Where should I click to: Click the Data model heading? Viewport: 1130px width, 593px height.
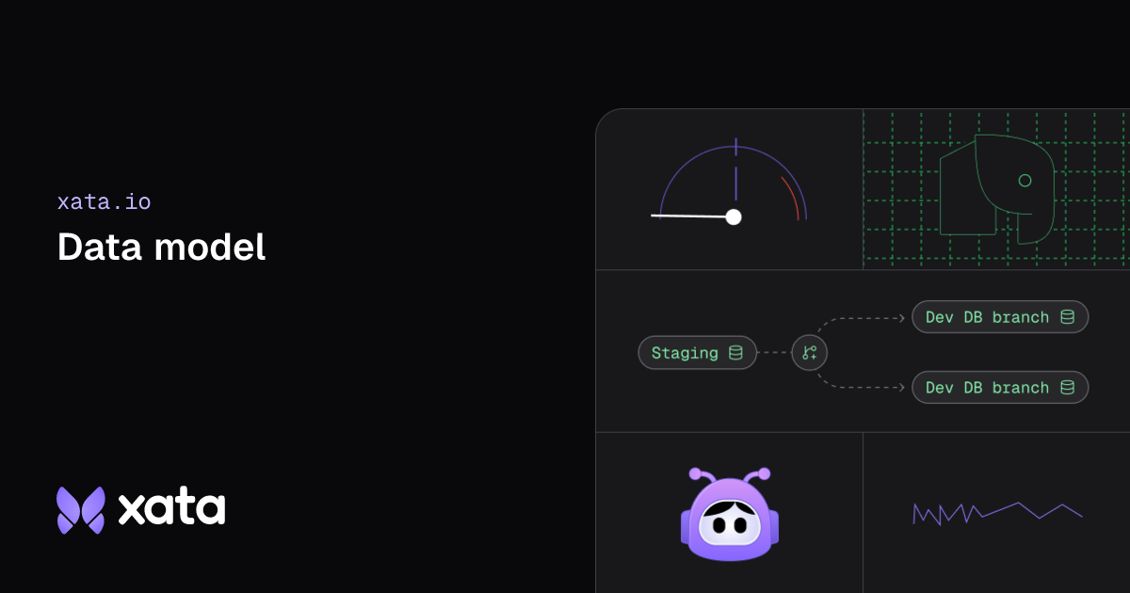pyautogui.click(x=161, y=247)
